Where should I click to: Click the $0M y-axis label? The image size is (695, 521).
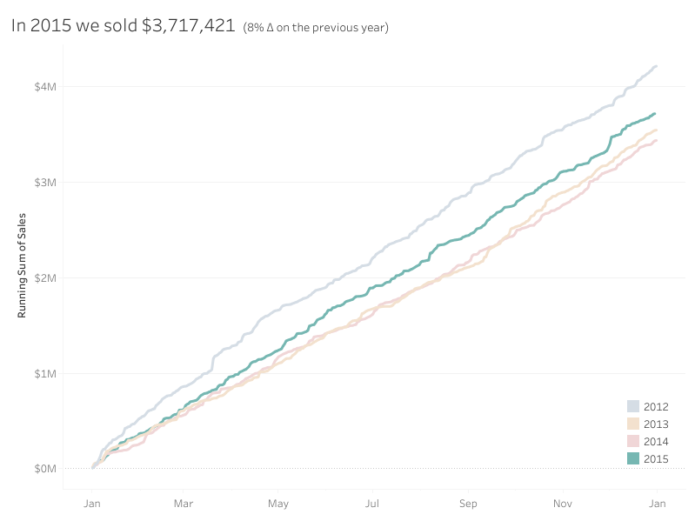(45, 469)
